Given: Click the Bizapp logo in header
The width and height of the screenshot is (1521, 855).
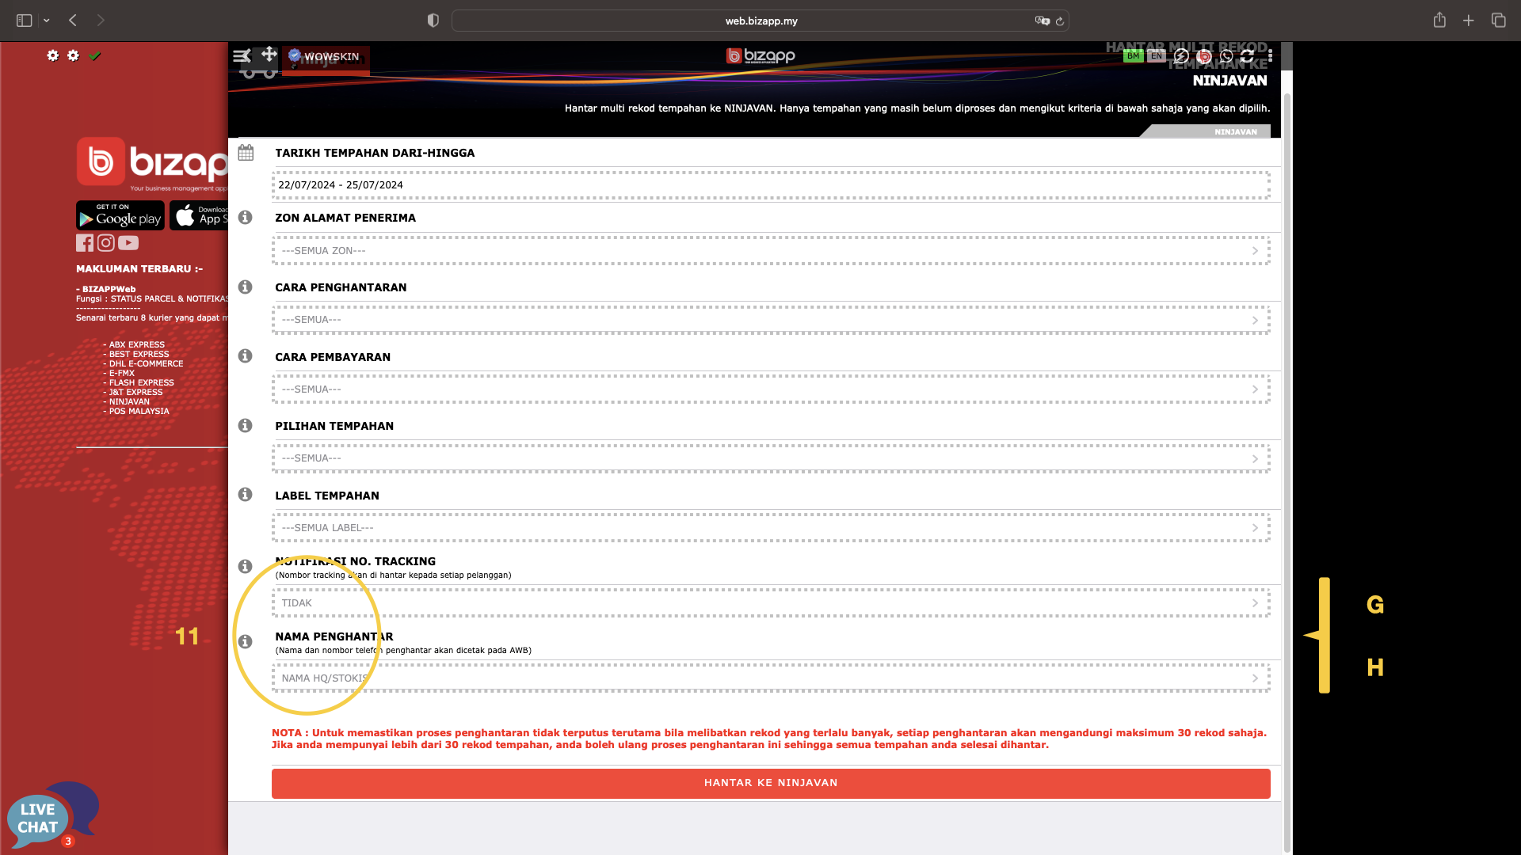Looking at the screenshot, I should [x=760, y=55].
